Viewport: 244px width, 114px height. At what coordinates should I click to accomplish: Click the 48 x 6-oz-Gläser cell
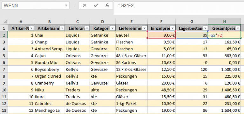[131, 56]
